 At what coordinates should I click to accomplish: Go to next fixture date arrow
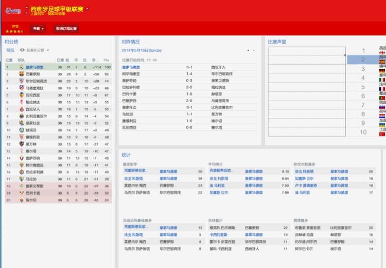(x=254, y=50)
